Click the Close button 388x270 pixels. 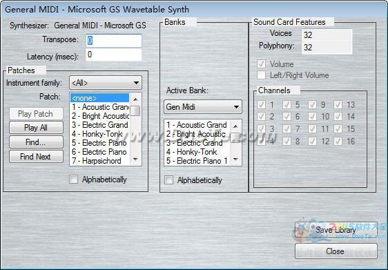tap(336, 251)
